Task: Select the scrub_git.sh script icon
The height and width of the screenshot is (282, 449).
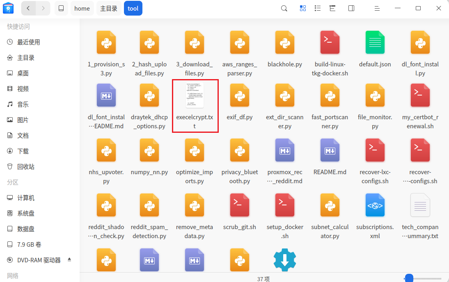Action: 240,205
